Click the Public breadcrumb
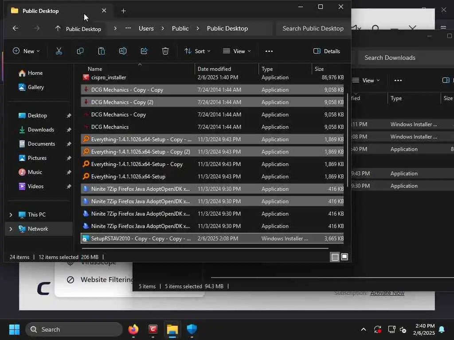The width and height of the screenshot is (454, 340). [x=180, y=28]
